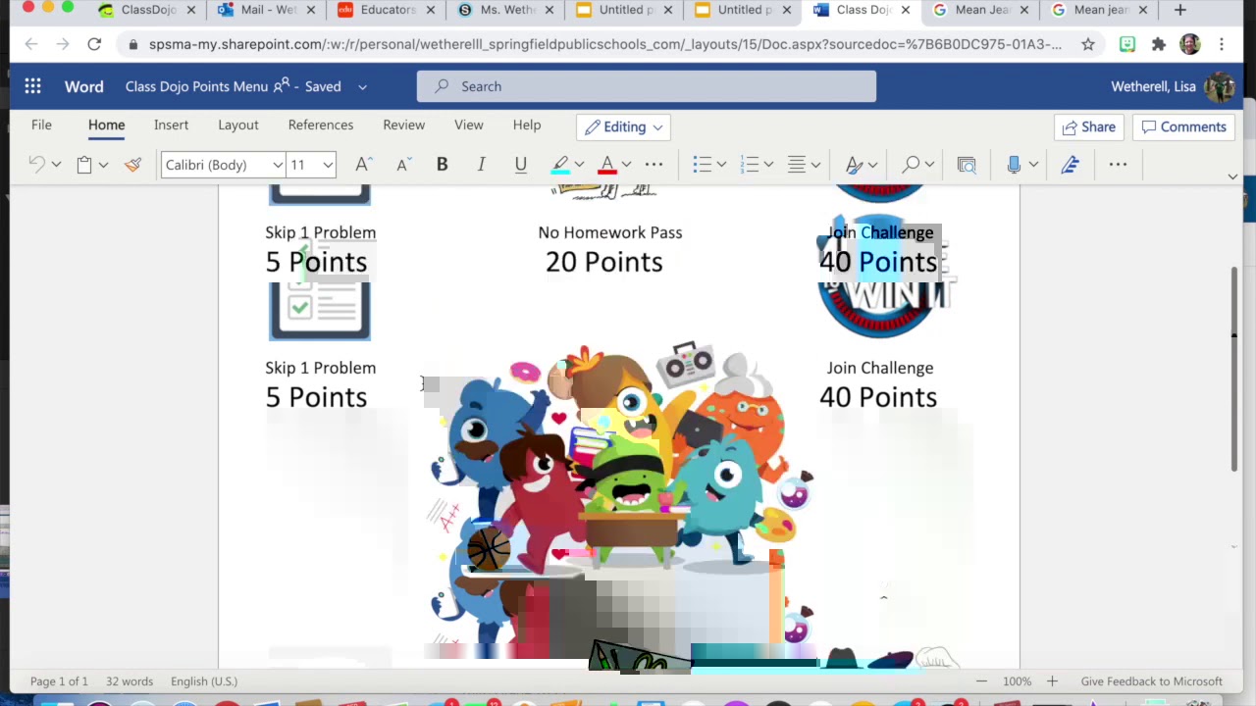Switch to the References tab
This screenshot has width=1256, height=706.
[321, 125]
